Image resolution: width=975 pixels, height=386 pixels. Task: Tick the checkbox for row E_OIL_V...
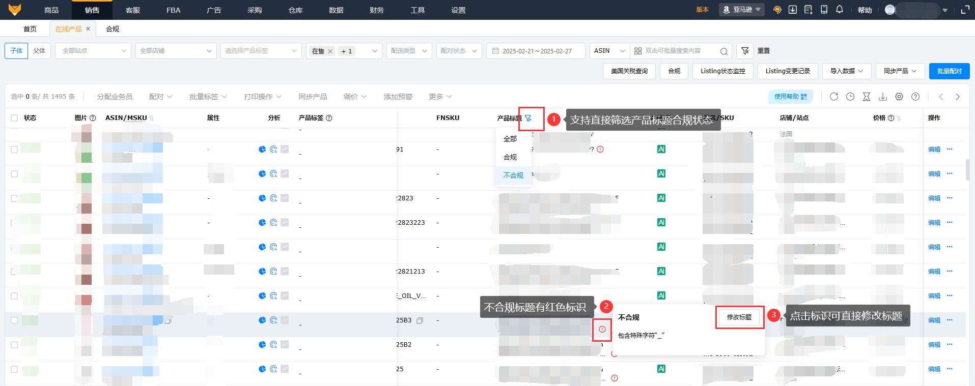(14, 296)
